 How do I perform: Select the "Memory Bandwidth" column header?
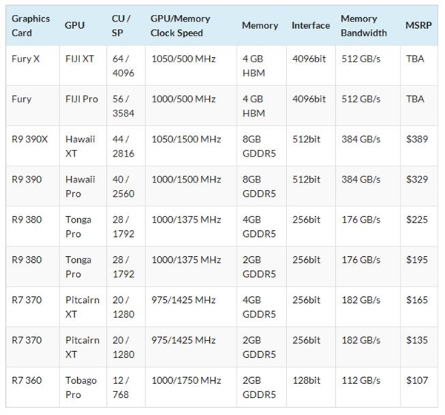click(x=363, y=25)
